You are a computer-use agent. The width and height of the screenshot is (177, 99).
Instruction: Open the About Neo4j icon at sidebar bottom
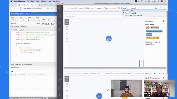[60, 95]
